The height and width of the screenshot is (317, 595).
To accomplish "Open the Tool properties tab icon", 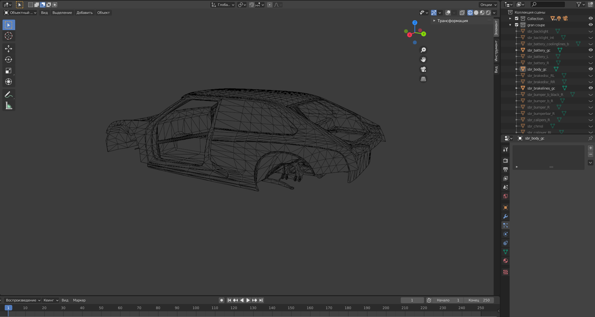I will point(505,149).
